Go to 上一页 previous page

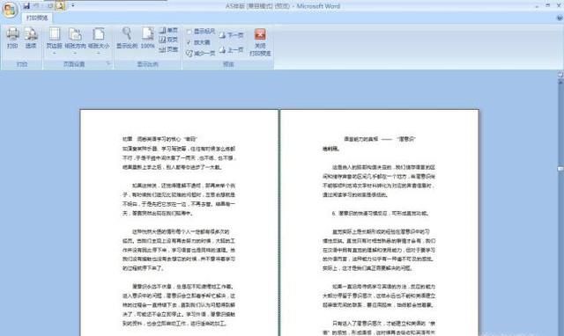pyautogui.click(x=231, y=50)
